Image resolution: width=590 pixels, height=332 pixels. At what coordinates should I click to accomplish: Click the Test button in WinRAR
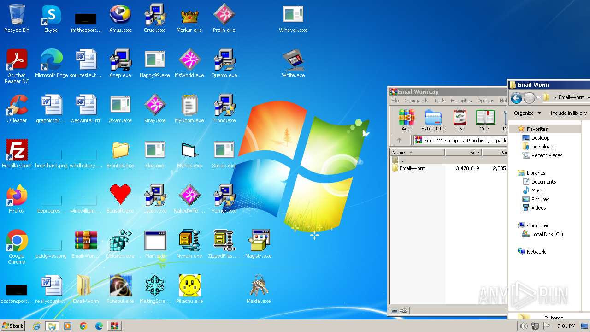460,120
